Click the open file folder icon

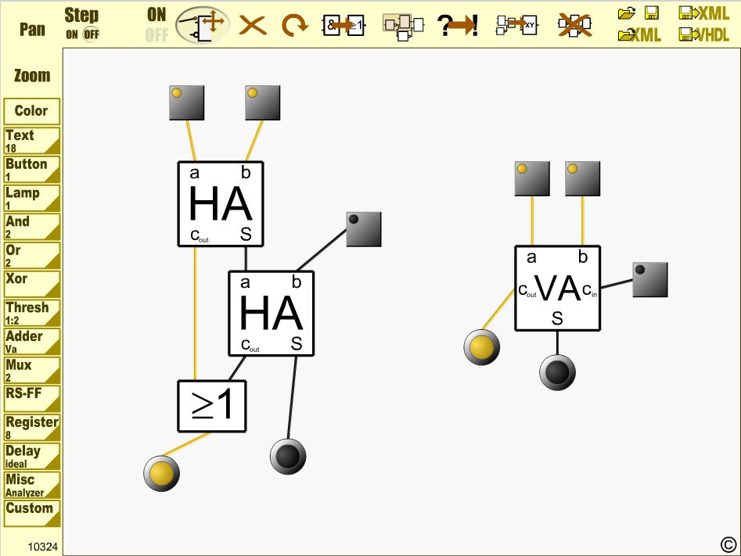point(627,13)
